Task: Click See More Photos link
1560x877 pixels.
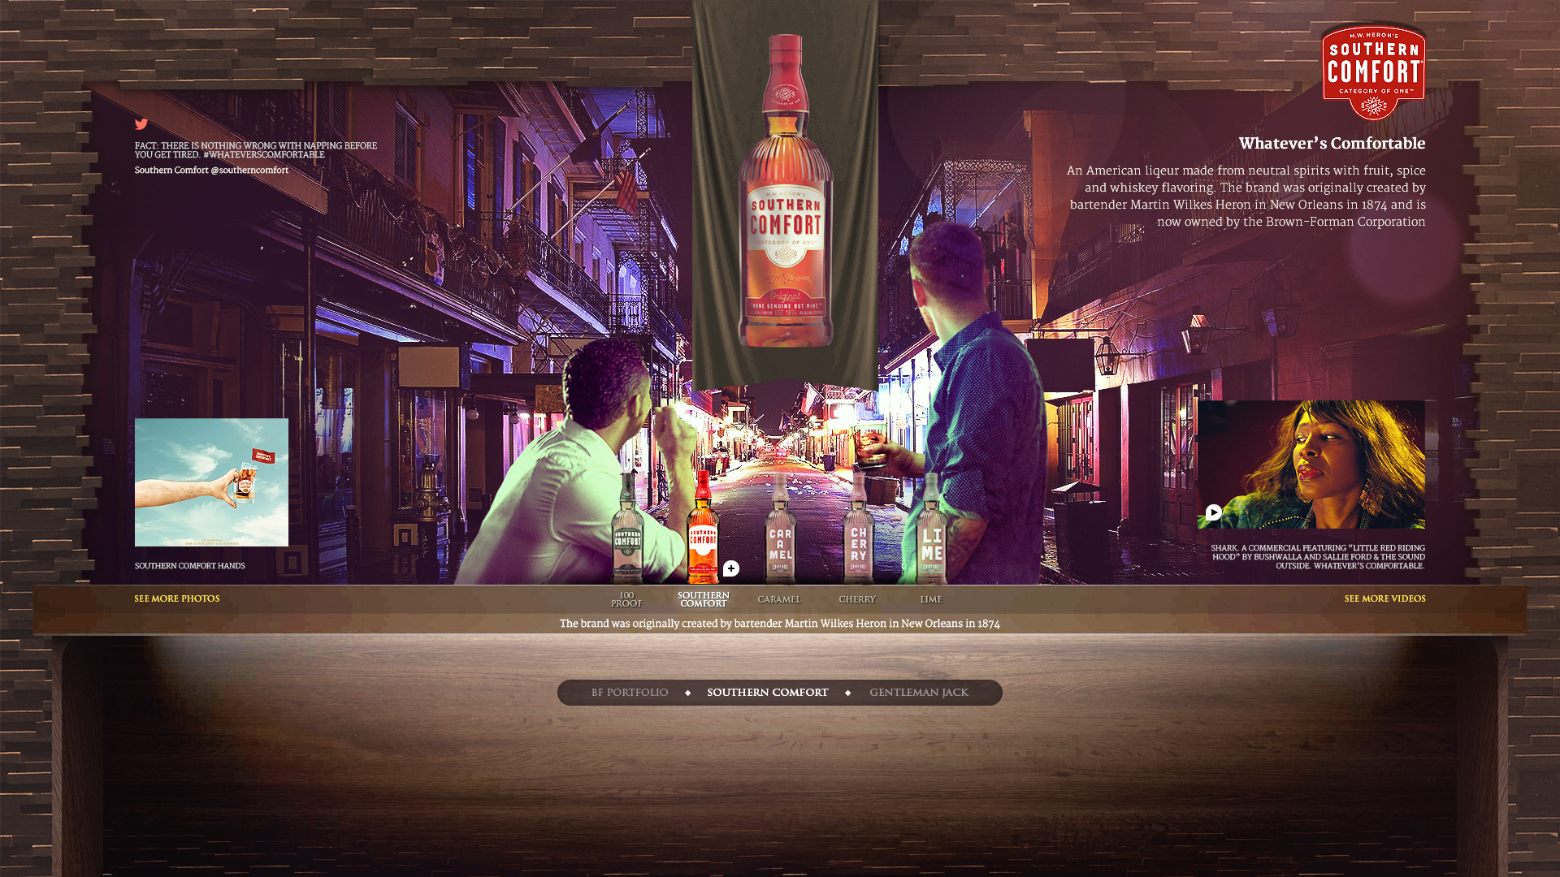Action: [177, 599]
